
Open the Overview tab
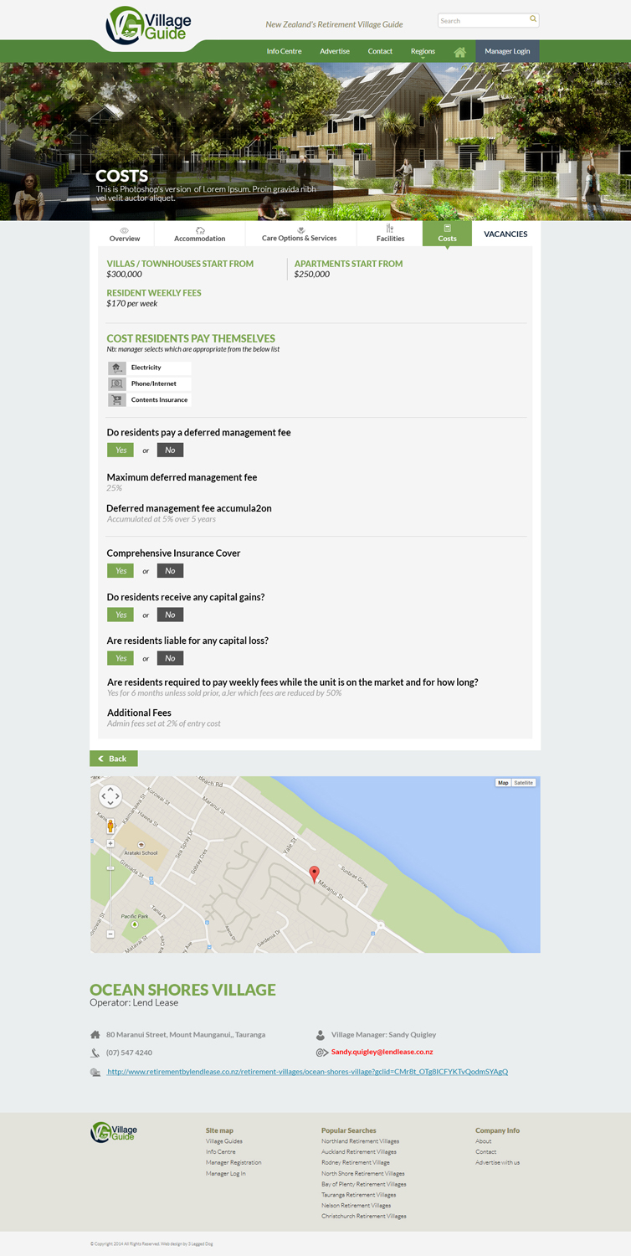click(125, 234)
